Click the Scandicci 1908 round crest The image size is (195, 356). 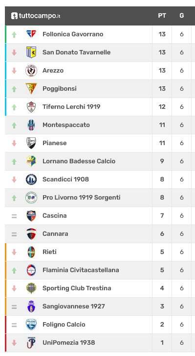(31, 179)
